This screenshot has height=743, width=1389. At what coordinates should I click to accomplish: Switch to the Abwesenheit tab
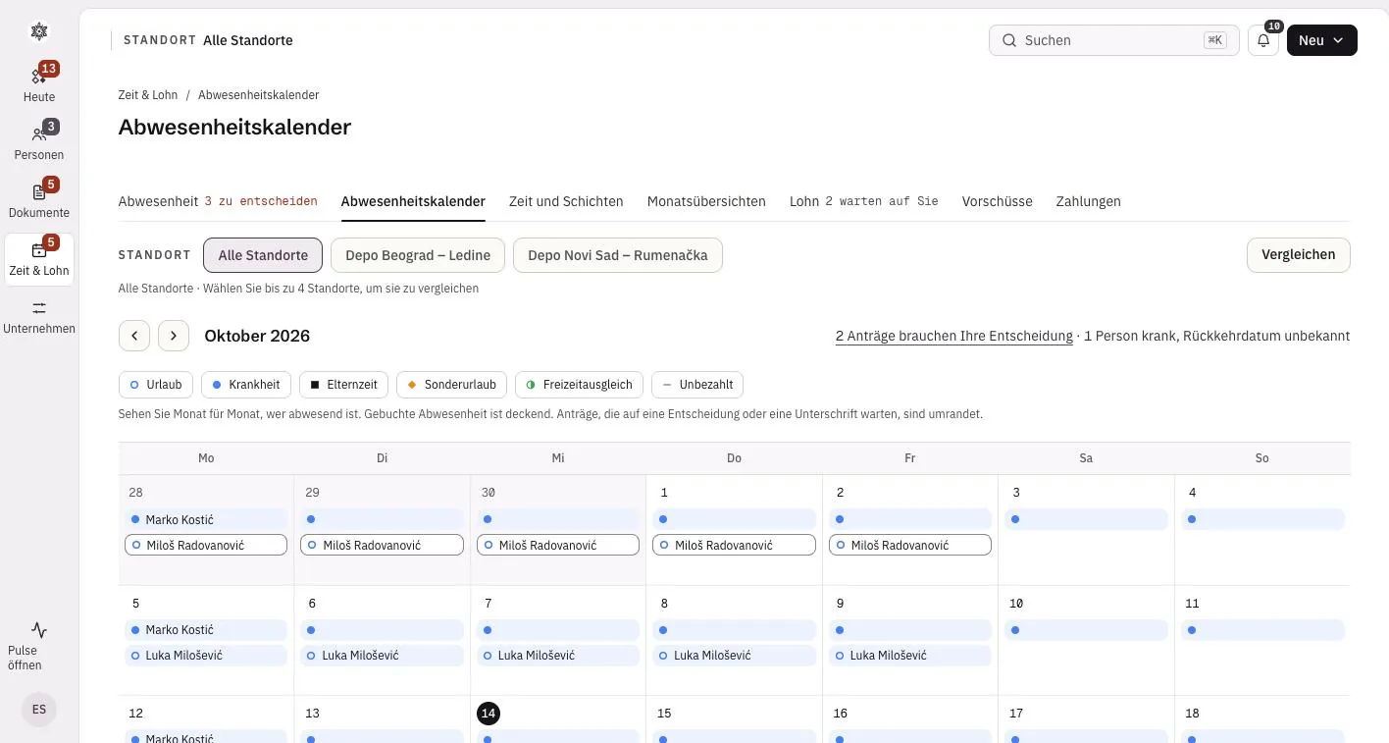218,201
